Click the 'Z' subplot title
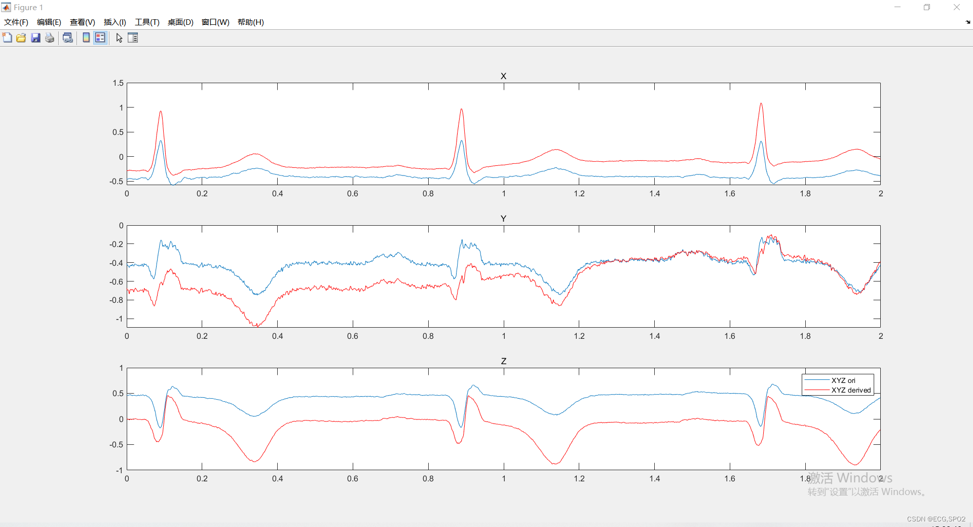 (503, 361)
